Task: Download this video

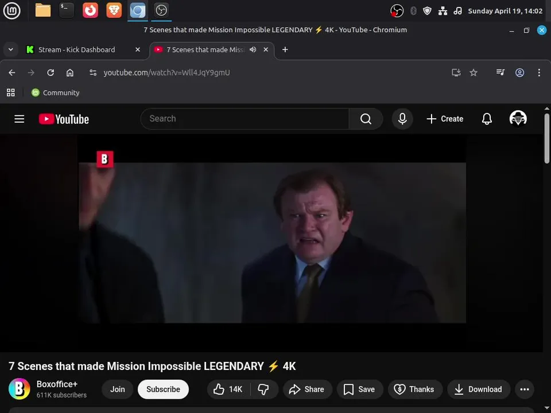Action: [x=478, y=389]
